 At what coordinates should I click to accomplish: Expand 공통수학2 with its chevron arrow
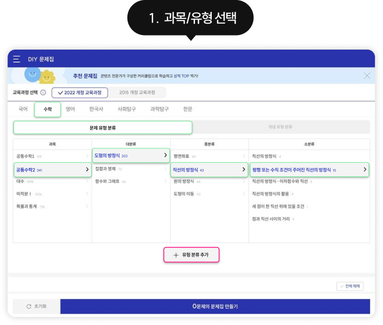[x=88, y=169]
